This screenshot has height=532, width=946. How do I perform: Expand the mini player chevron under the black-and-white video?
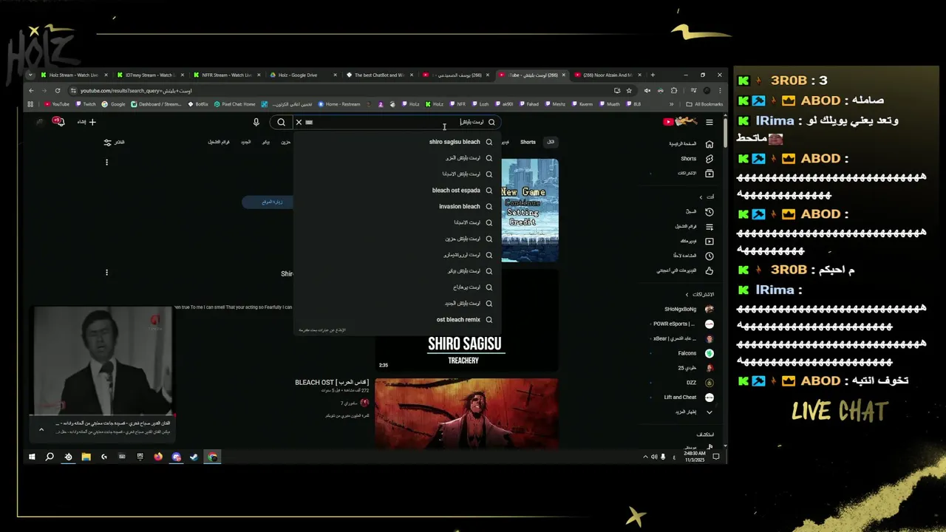(41, 429)
